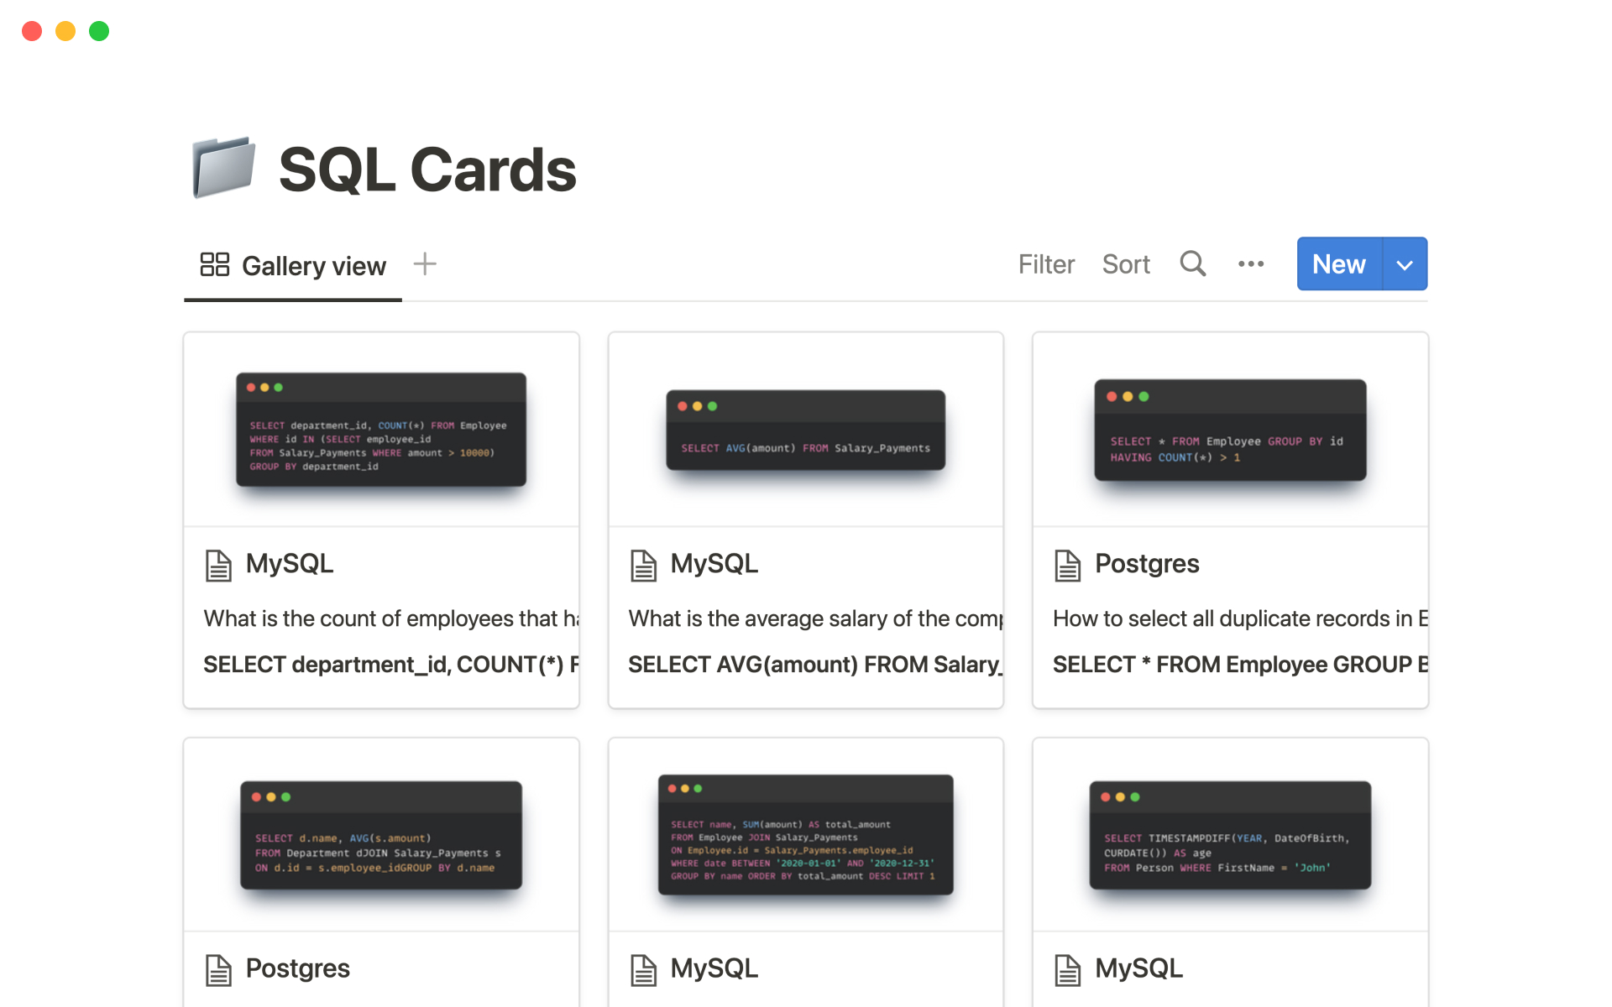
Task: Add a new view with the plus icon
Action: point(425,264)
